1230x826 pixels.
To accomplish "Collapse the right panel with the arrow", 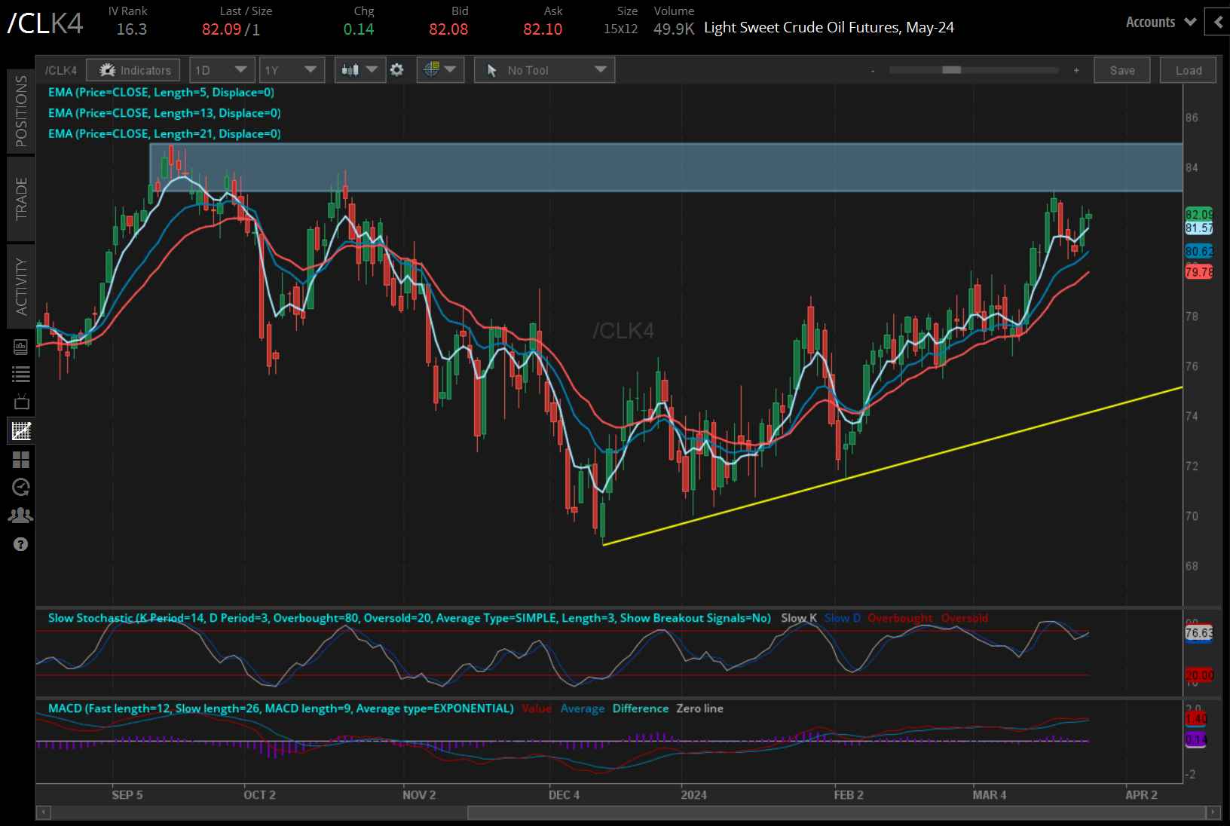I will 1218,23.
